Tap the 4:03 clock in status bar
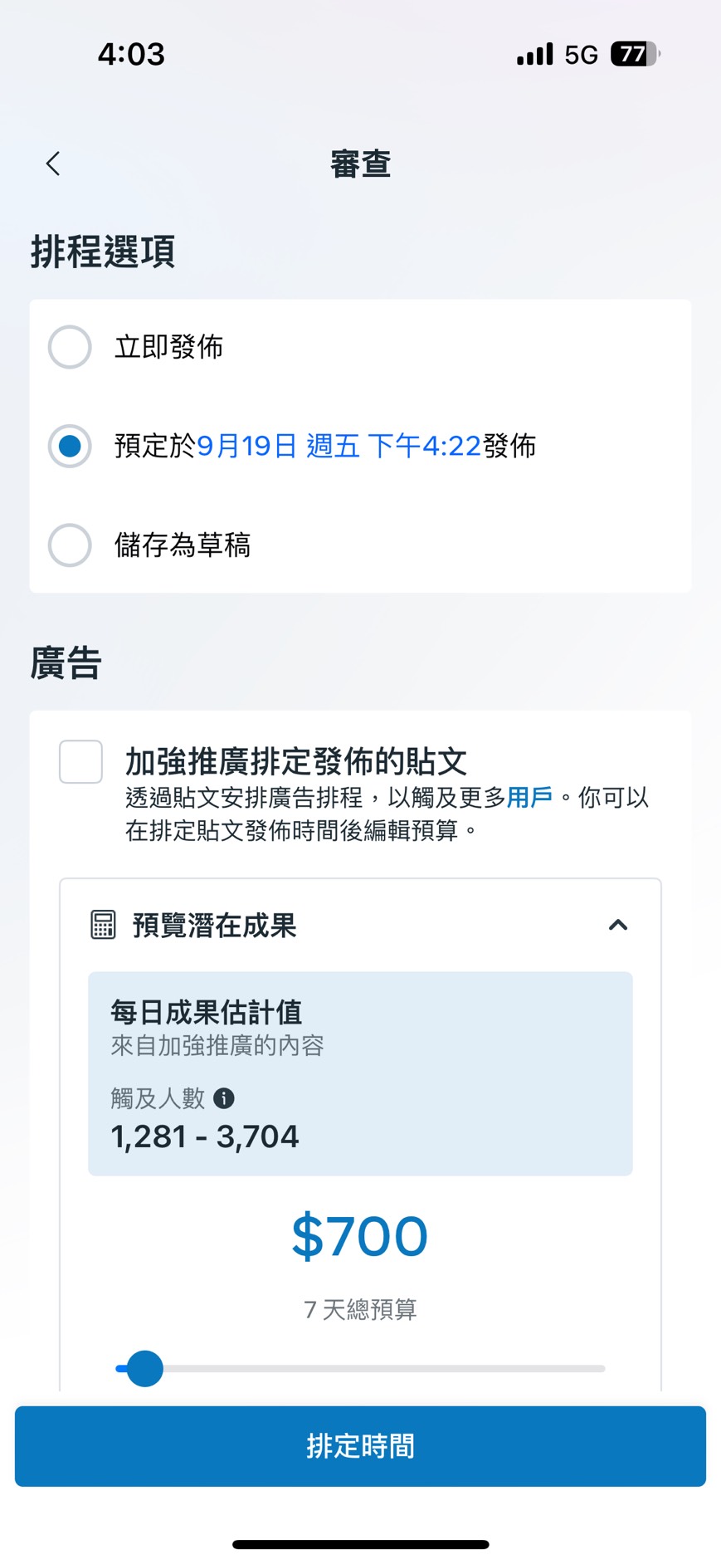Image resolution: width=721 pixels, height=1564 pixels. [131, 55]
